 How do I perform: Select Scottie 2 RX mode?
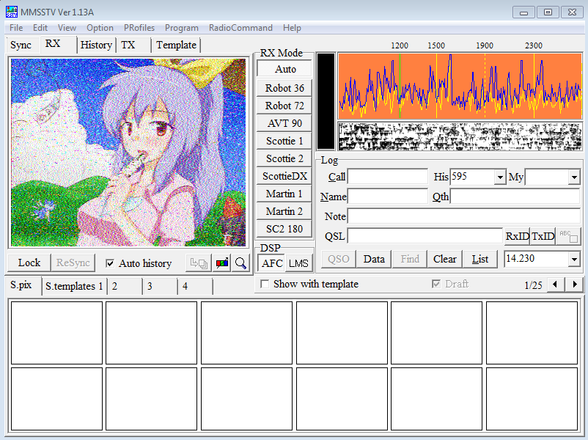(x=284, y=158)
